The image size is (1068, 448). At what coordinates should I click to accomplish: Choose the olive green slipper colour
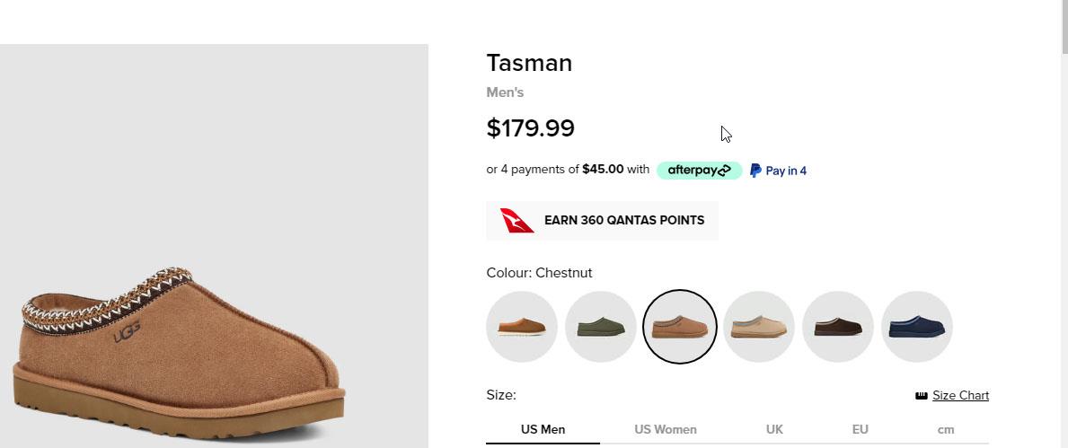(601, 327)
